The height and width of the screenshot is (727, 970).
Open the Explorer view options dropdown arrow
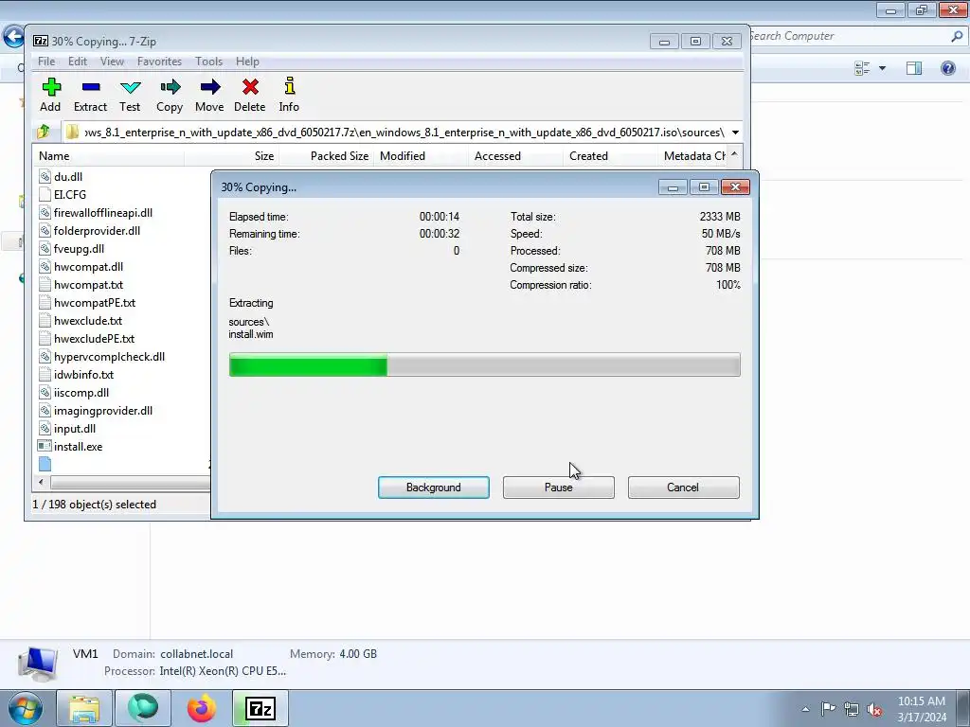coord(882,68)
